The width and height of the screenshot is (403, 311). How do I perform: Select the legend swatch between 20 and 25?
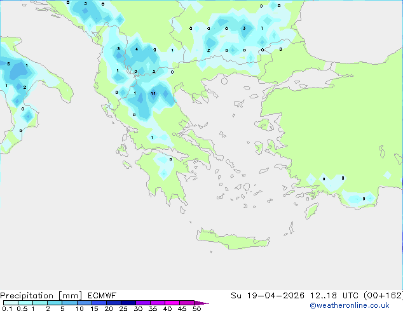(114, 303)
